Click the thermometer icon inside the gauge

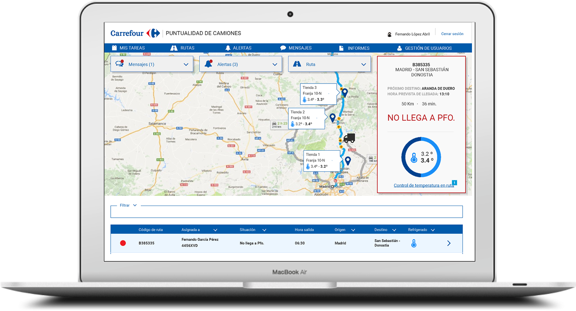tap(414, 158)
